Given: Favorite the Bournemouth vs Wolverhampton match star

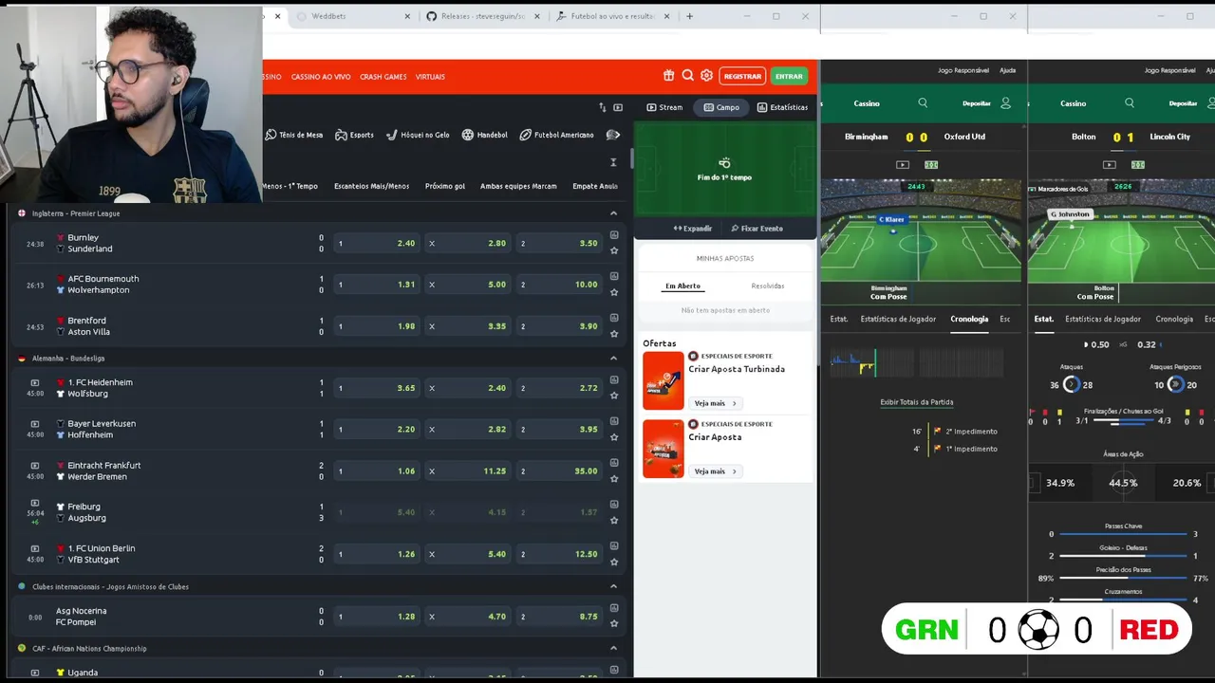Looking at the screenshot, I should pyautogui.click(x=614, y=292).
